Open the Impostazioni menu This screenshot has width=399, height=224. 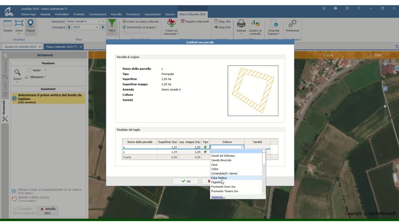(x=153, y=14)
